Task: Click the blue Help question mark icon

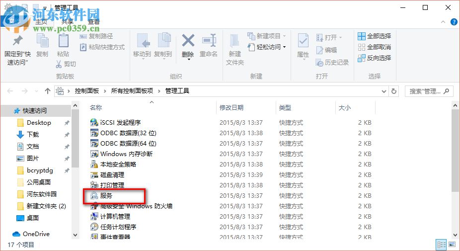Action: [454, 22]
